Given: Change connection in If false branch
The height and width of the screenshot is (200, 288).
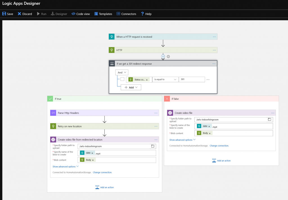Looking at the screenshot, I should pyautogui.click(x=219, y=146).
